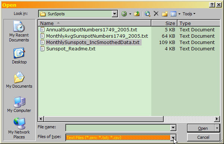This screenshot has height=144, width=224.
Task: Click the 109 KB size cell
Action: coord(167,43)
